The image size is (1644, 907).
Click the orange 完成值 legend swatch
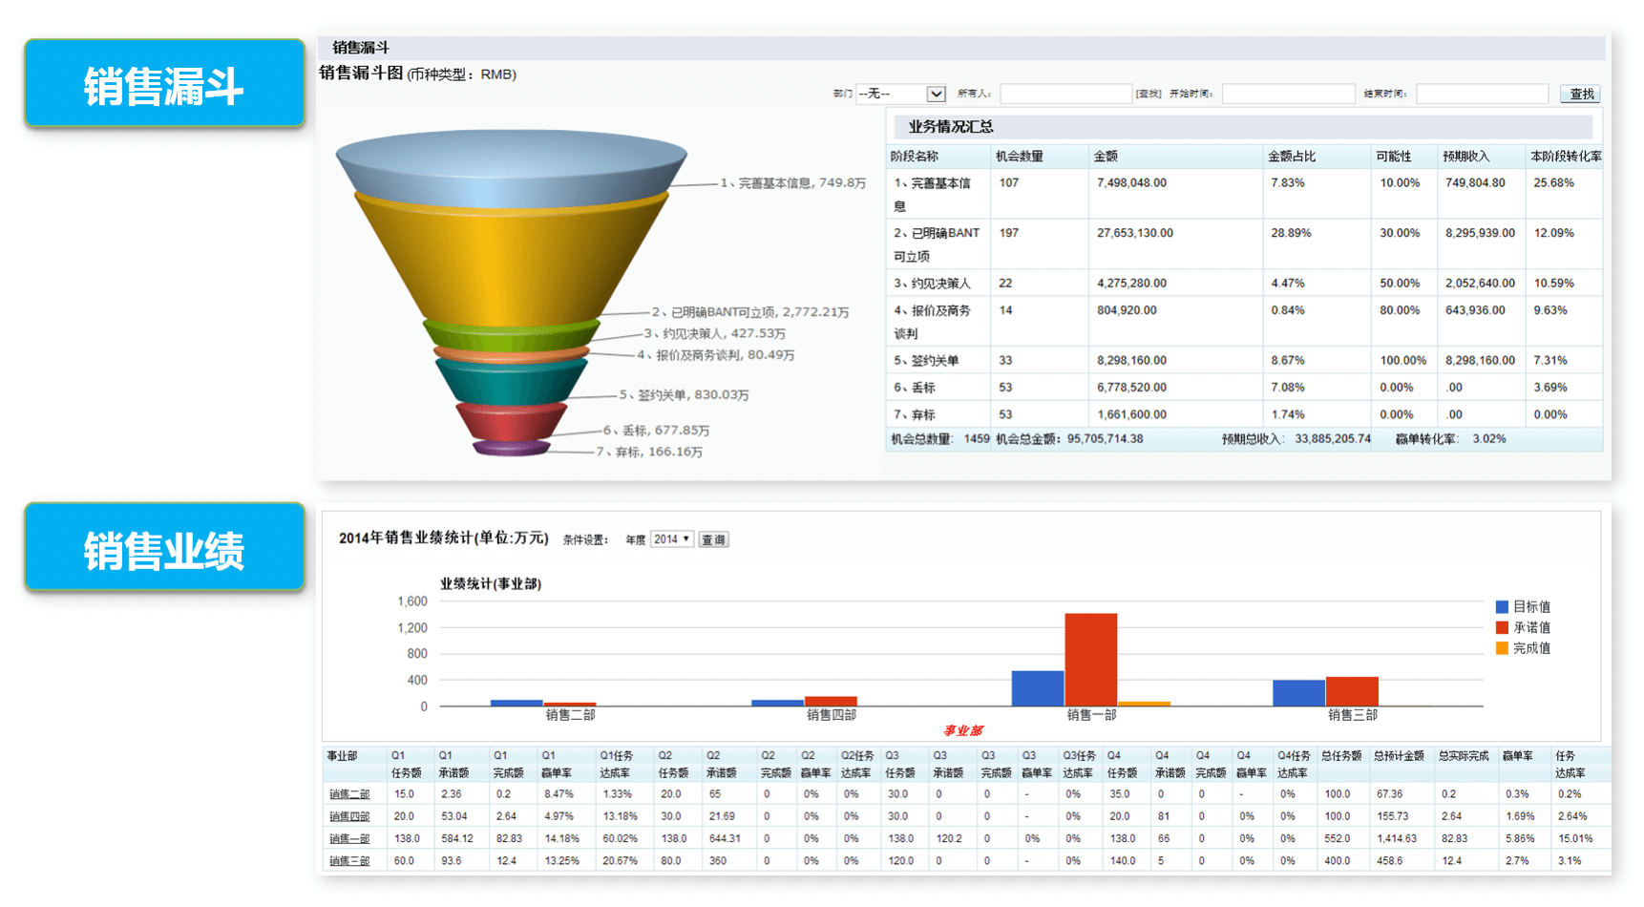[1502, 648]
